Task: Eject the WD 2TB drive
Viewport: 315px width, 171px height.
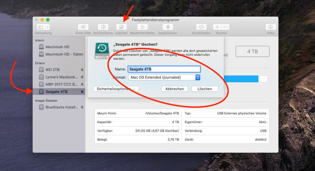Action: click(x=82, y=70)
